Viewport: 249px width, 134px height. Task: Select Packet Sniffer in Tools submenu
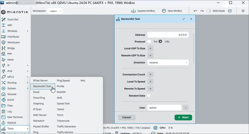(41, 127)
